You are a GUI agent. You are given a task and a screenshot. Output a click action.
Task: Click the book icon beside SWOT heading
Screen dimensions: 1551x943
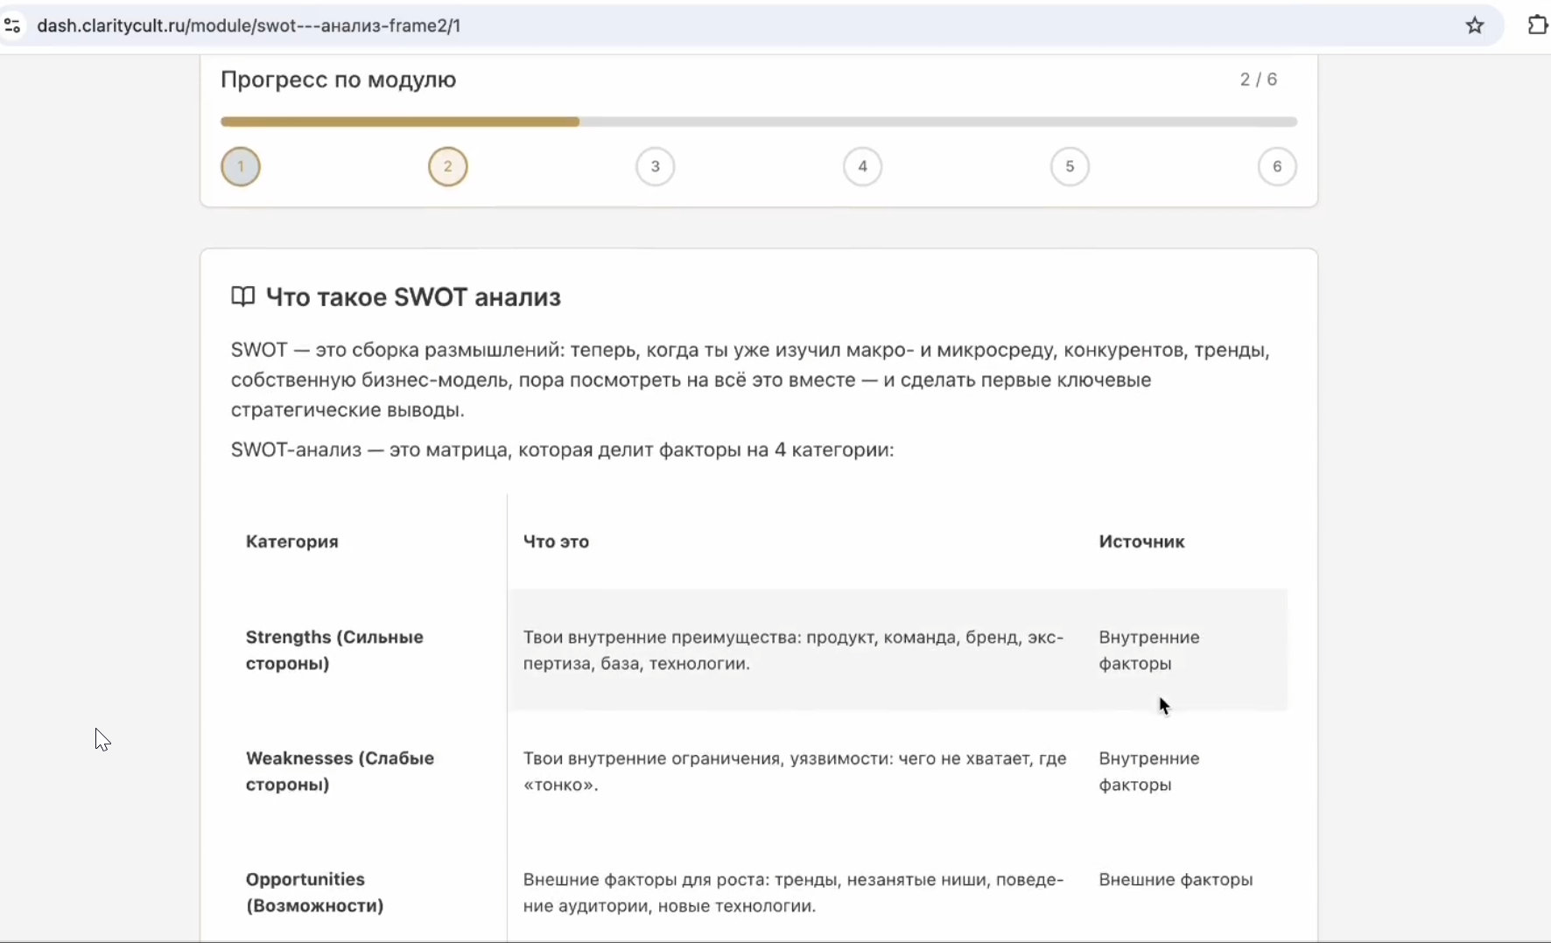(242, 297)
